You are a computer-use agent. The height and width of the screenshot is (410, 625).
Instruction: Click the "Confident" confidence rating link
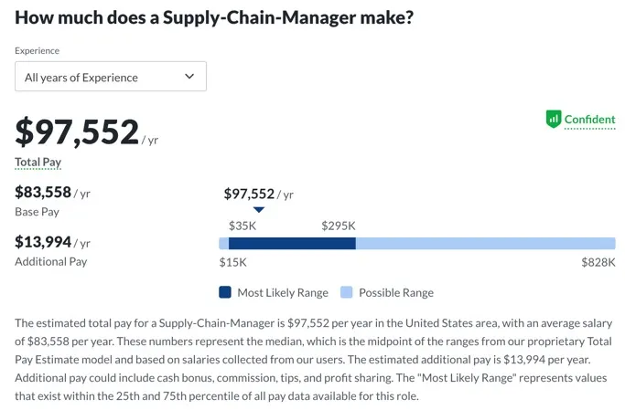point(589,121)
